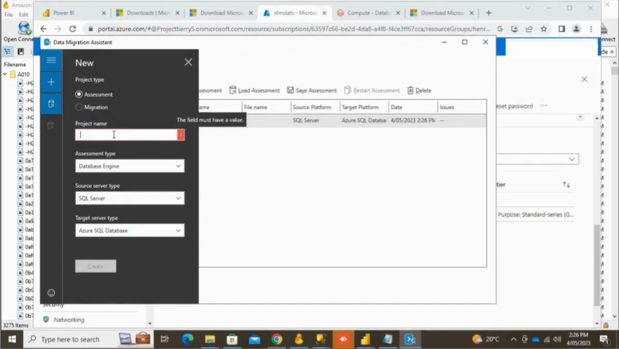Open Task View on the taskbar

(x=165, y=339)
